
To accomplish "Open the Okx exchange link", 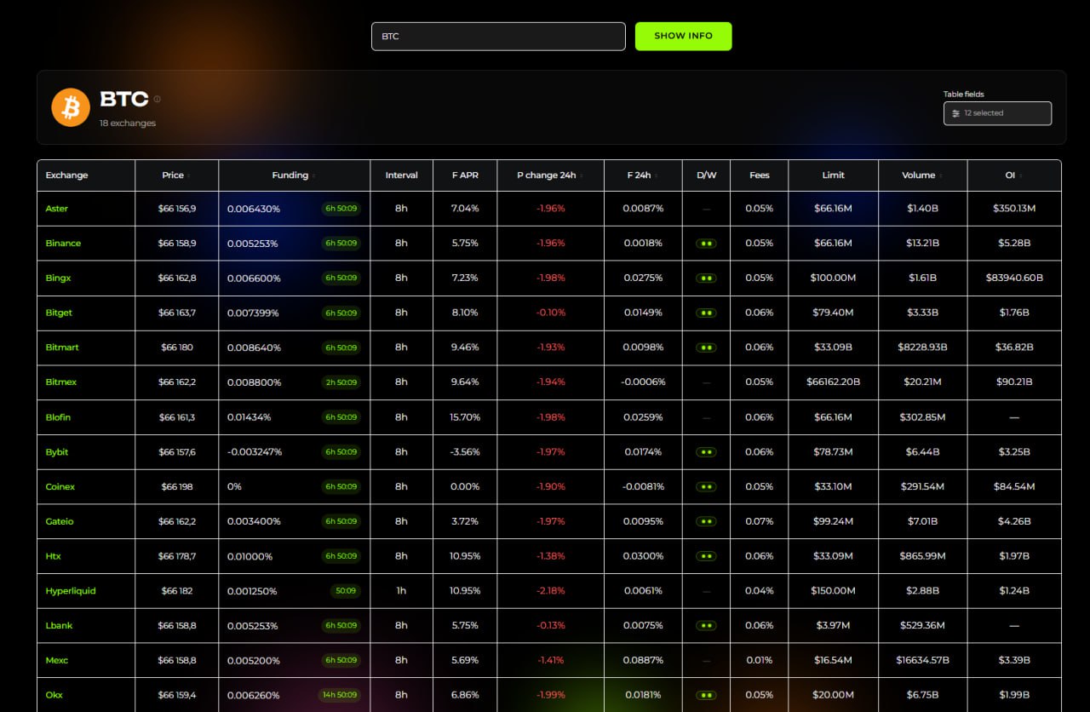I will (54, 695).
